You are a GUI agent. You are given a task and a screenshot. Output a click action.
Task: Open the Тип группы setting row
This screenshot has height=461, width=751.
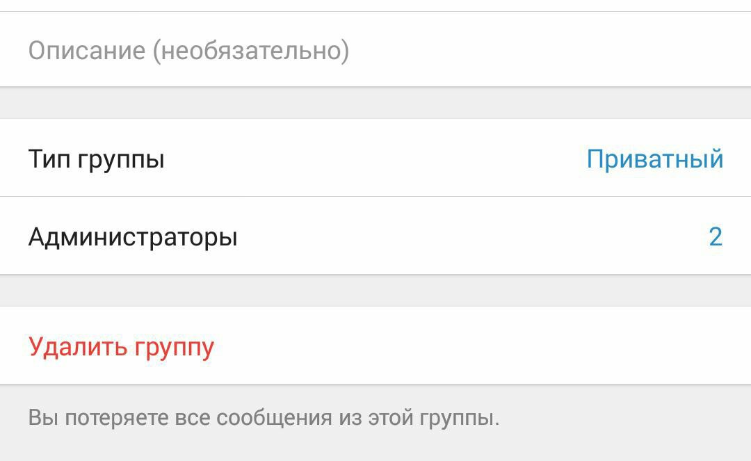coord(375,159)
